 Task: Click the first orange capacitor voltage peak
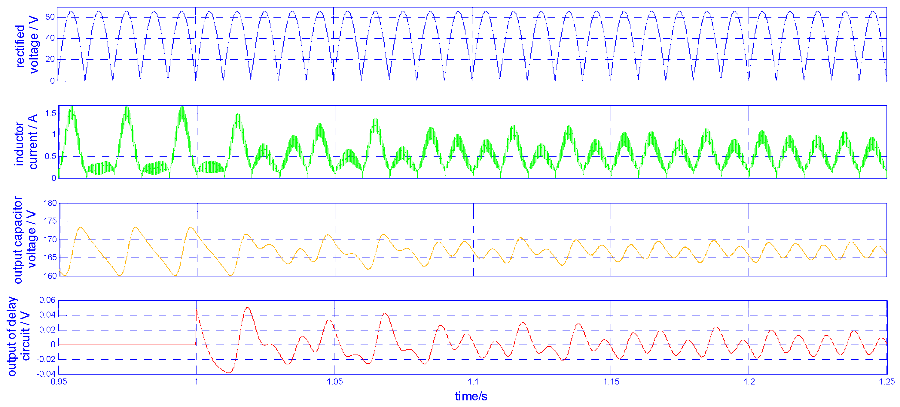click(81, 228)
